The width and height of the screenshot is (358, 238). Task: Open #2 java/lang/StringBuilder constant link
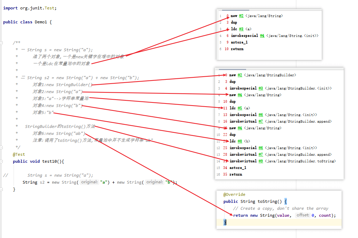coord(240,75)
